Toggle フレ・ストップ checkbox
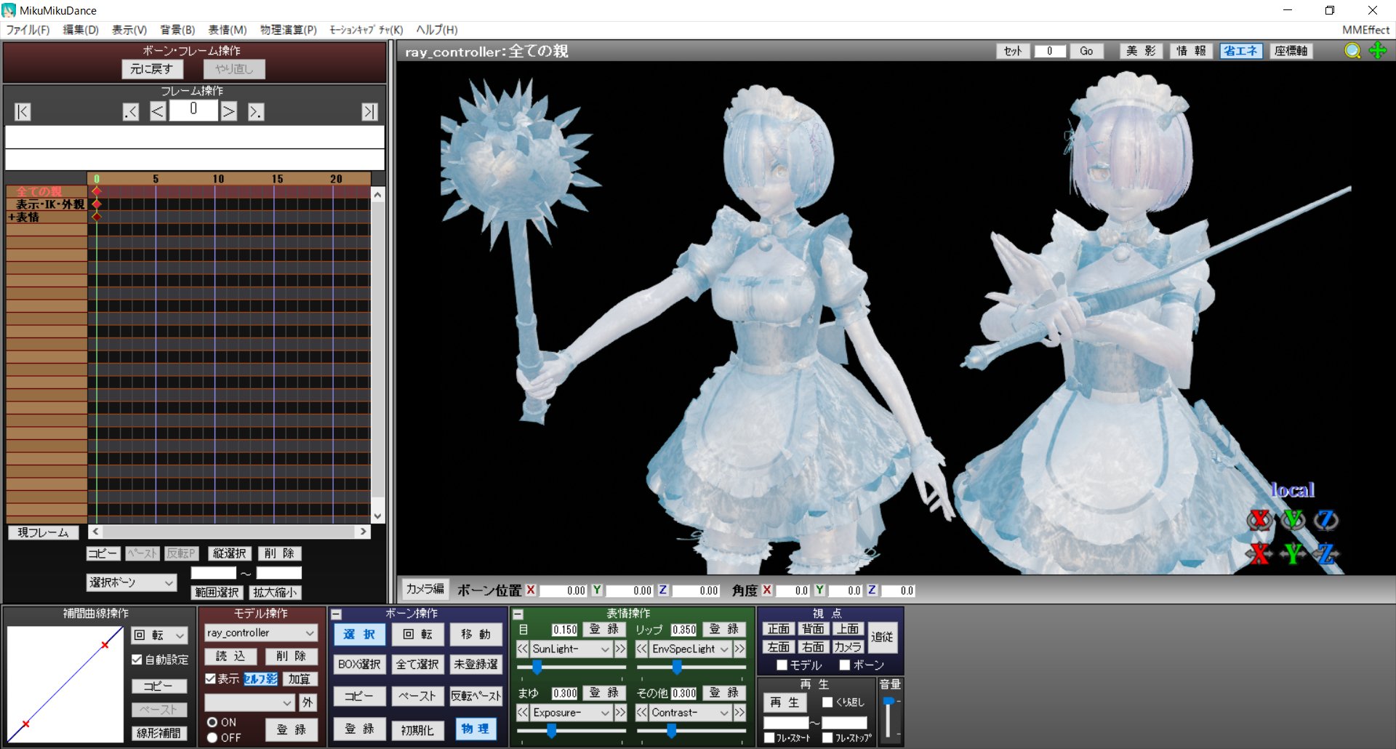 tap(827, 737)
